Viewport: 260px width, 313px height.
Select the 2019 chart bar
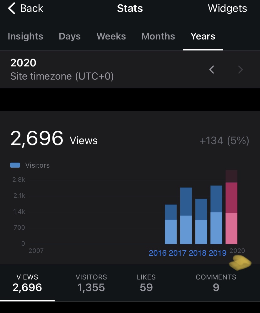coord(216,215)
